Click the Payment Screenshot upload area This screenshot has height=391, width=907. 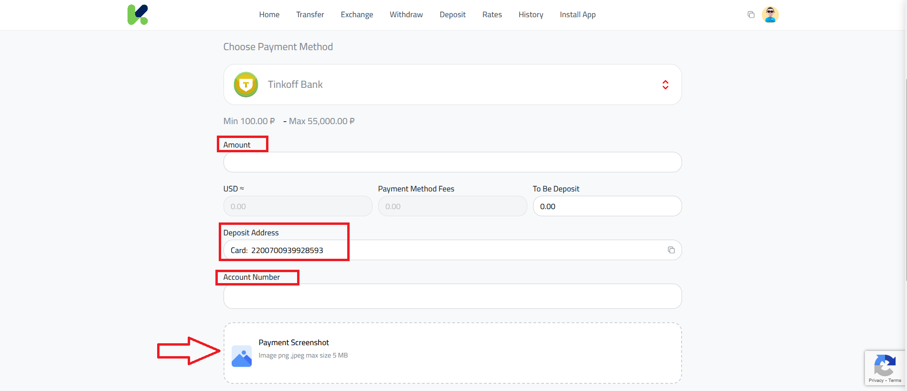pos(452,353)
